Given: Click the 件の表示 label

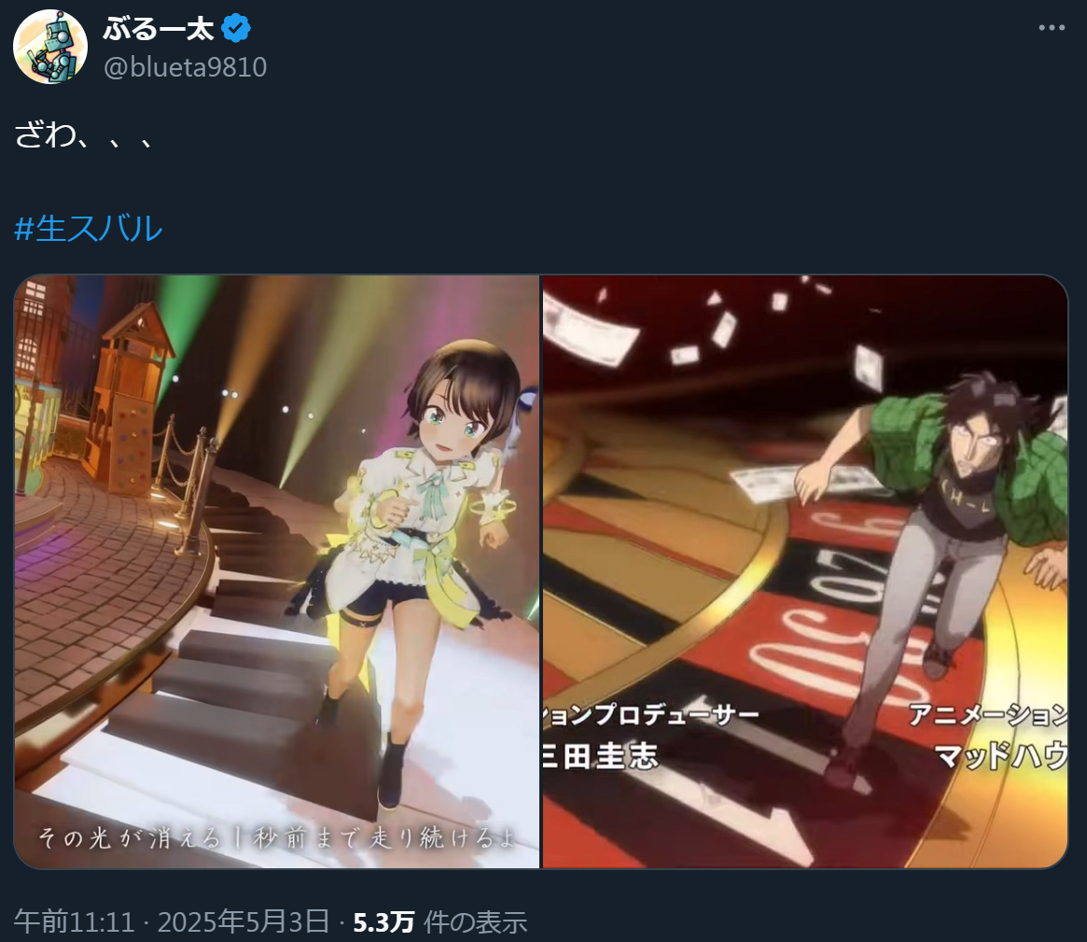Looking at the screenshot, I should (x=476, y=921).
